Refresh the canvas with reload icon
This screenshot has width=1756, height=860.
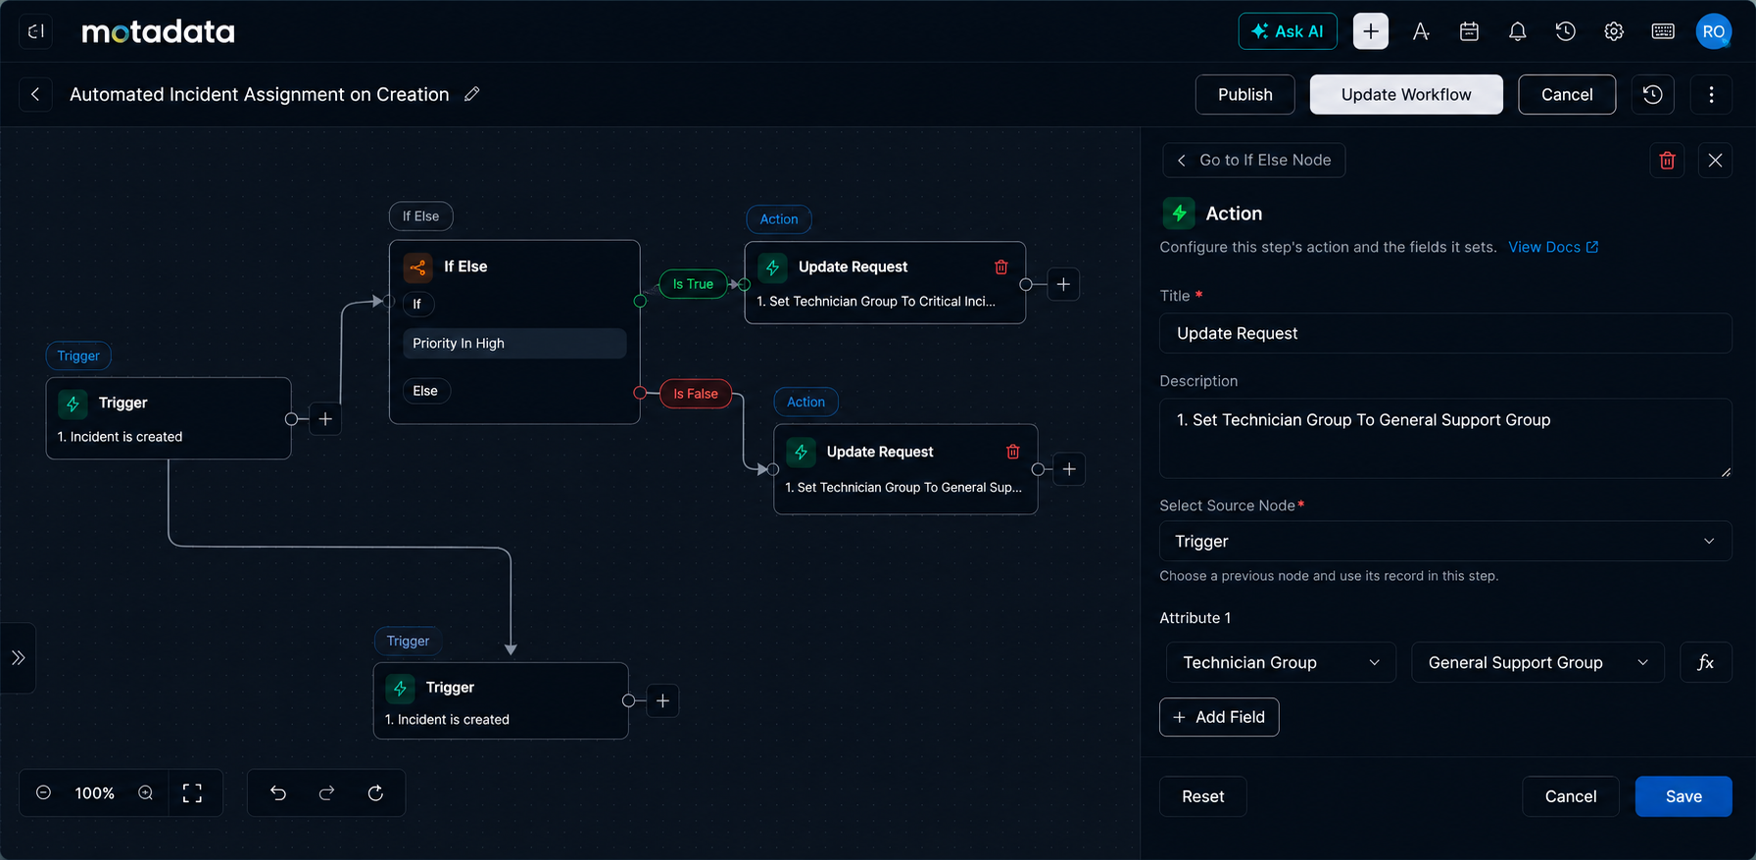point(375,792)
